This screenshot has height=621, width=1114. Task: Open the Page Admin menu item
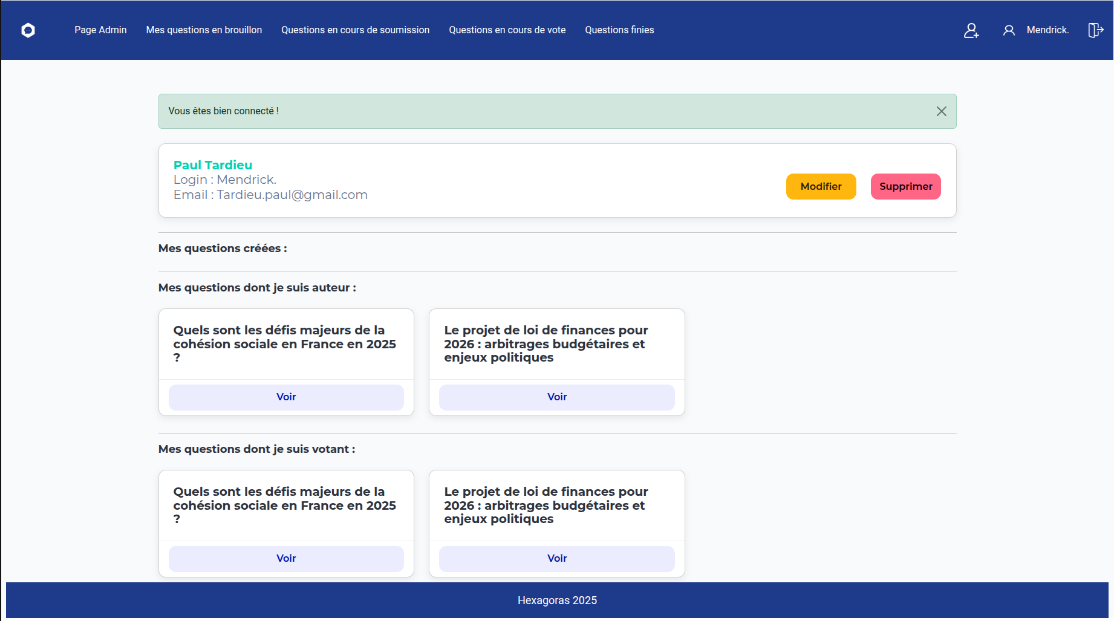[100, 30]
